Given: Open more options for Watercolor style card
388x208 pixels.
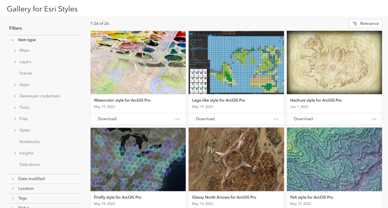Looking at the screenshot, I should 177,119.
